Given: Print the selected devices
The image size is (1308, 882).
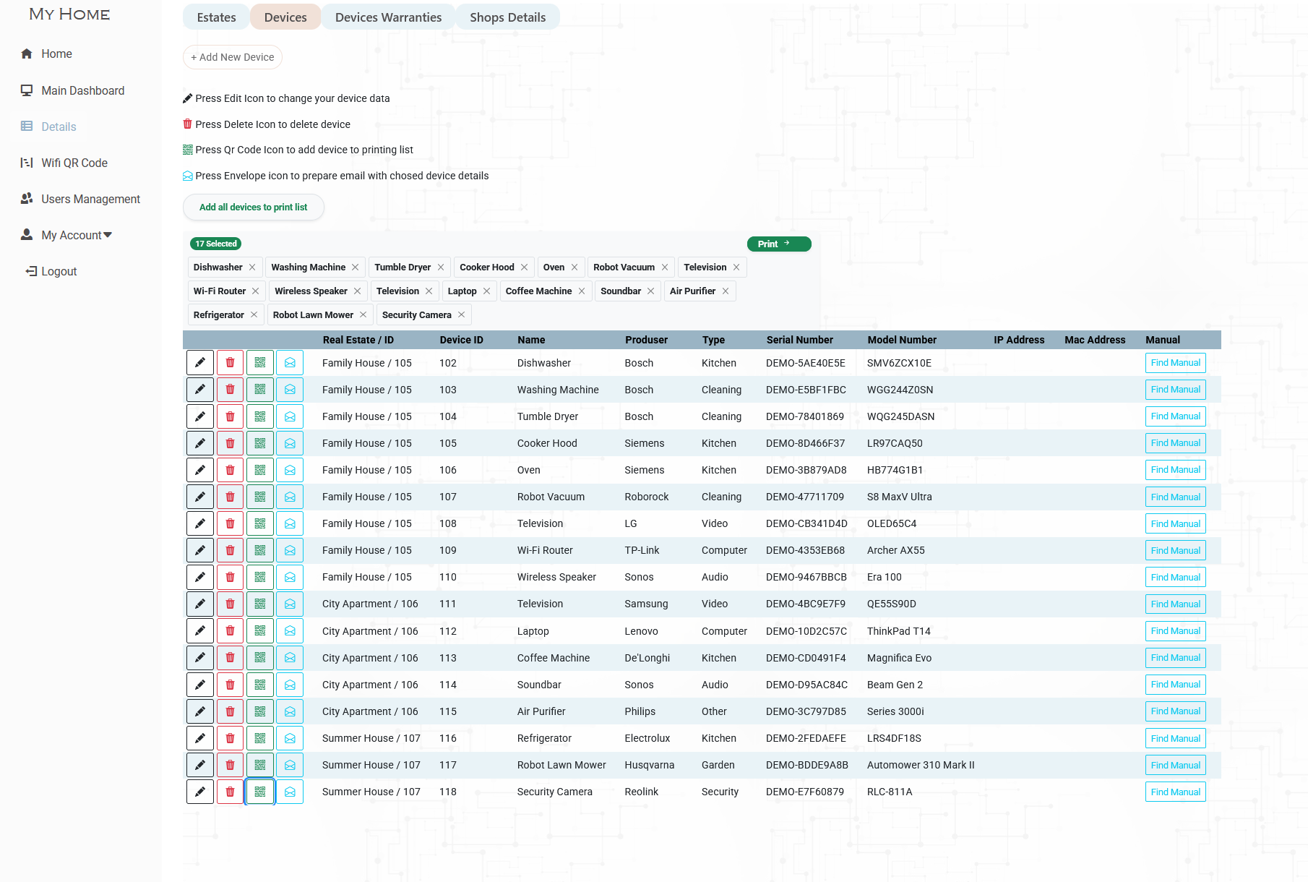Looking at the screenshot, I should click(779, 244).
